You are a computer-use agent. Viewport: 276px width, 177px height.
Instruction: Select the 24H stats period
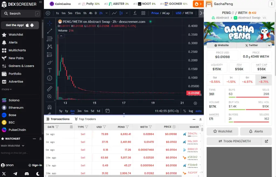[x=264, y=80]
